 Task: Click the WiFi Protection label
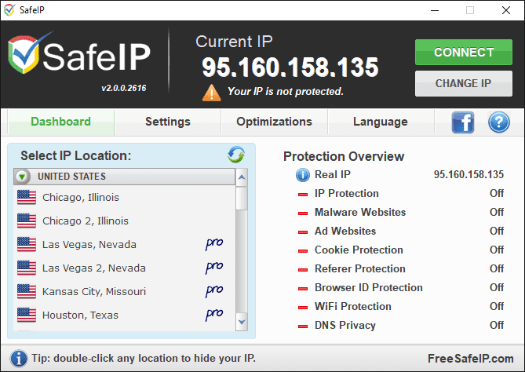pos(353,306)
